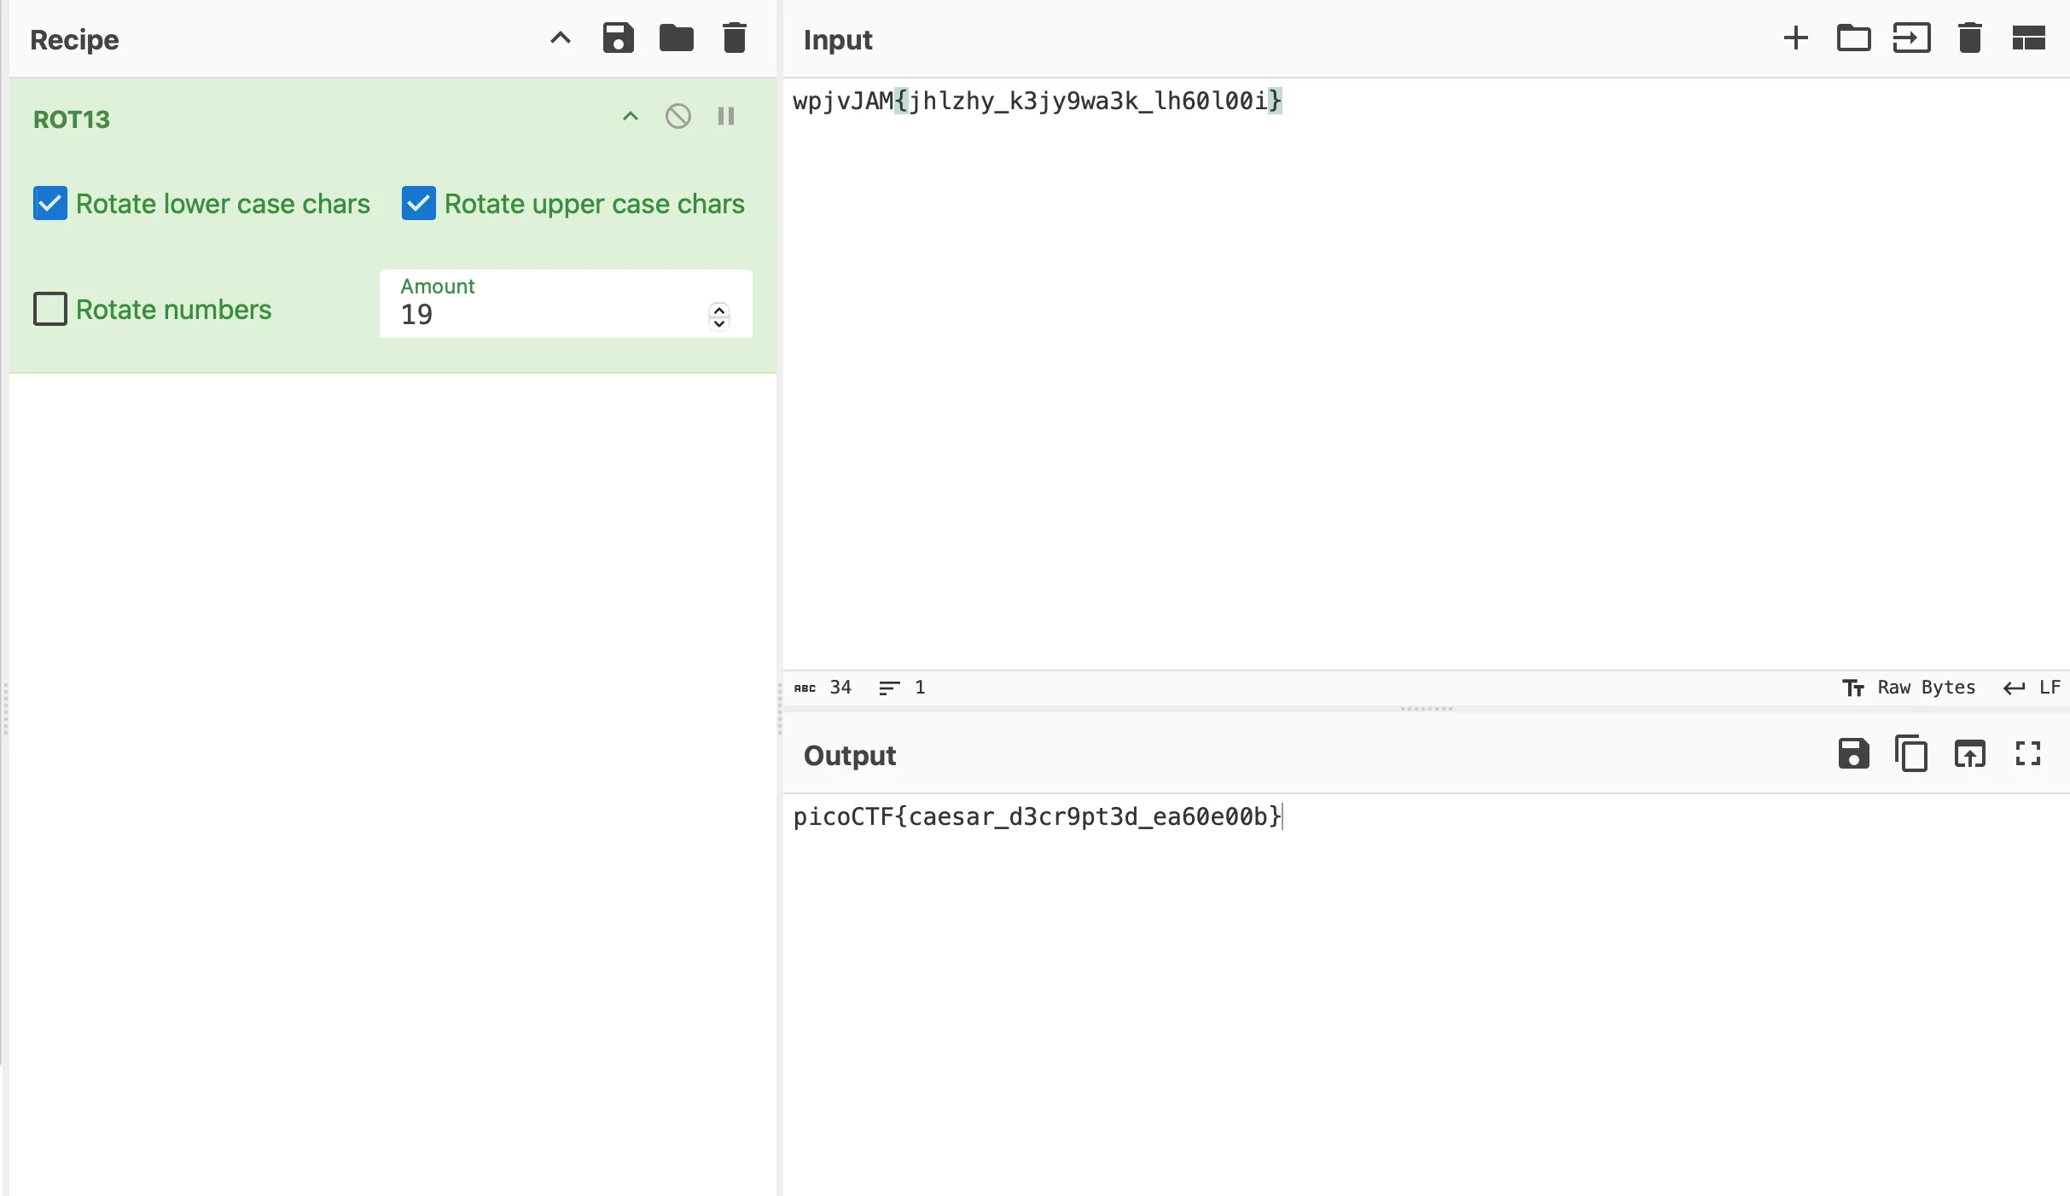Move output to input
Screen dimensions: 2070x1196
1969,754
